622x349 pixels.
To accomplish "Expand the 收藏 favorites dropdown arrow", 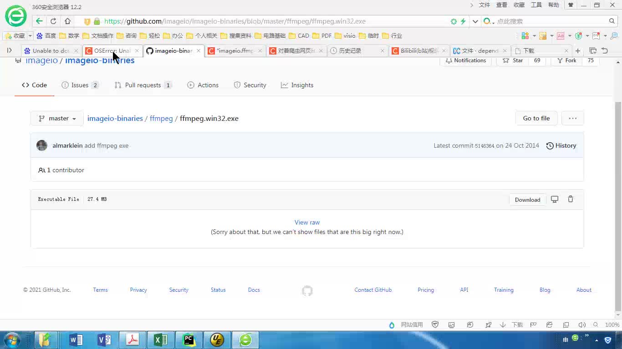I will point(30,36).
